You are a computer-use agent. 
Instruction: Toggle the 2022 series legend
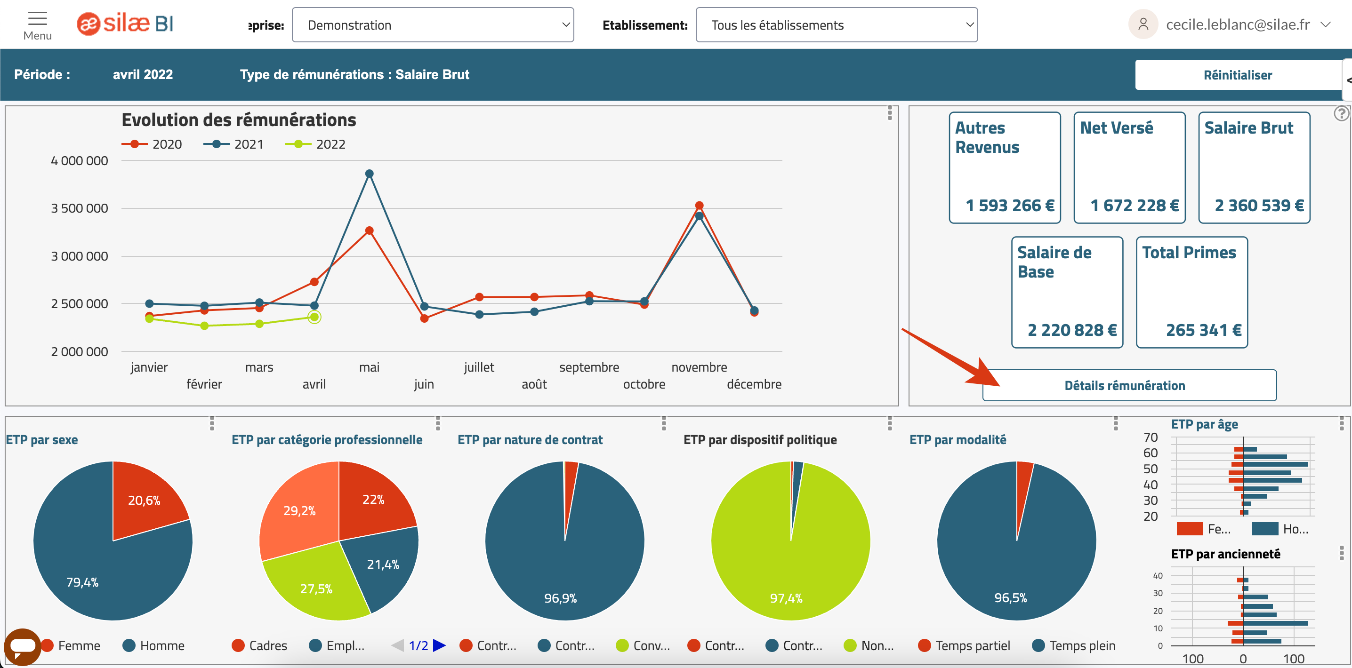pyautogui.click(x=315, y=144)
